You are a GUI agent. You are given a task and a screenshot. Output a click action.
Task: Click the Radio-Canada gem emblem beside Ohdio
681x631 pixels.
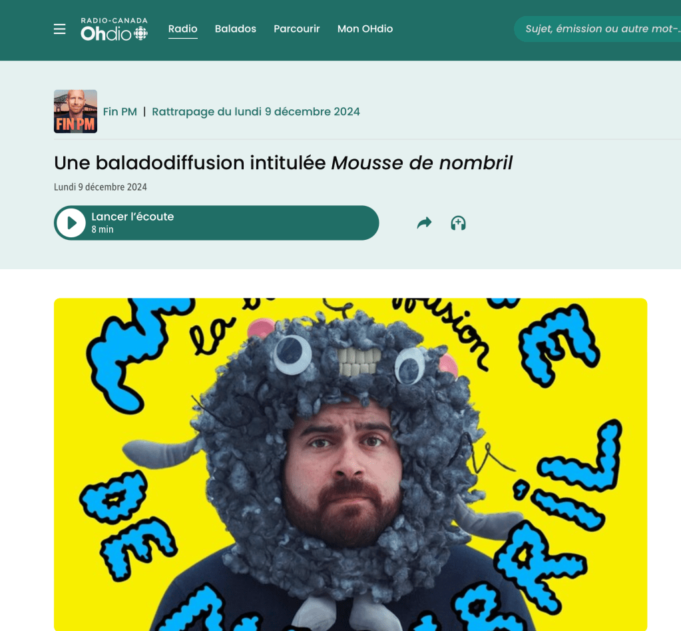[x=140, y=33]
